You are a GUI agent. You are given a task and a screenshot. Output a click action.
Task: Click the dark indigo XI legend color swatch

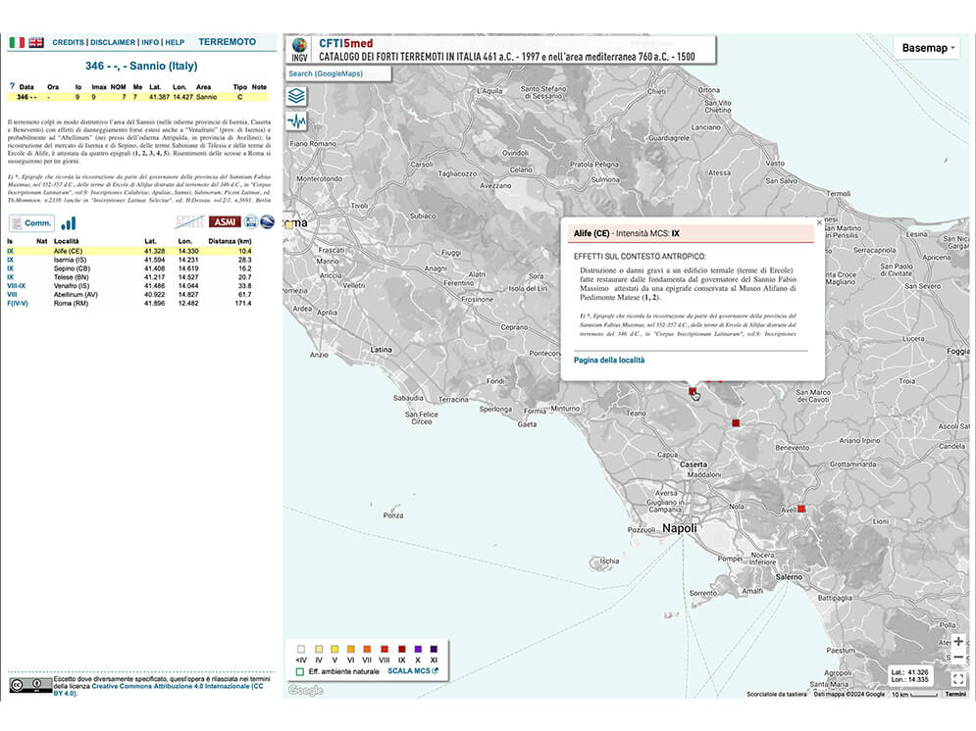tap(434, 649)
